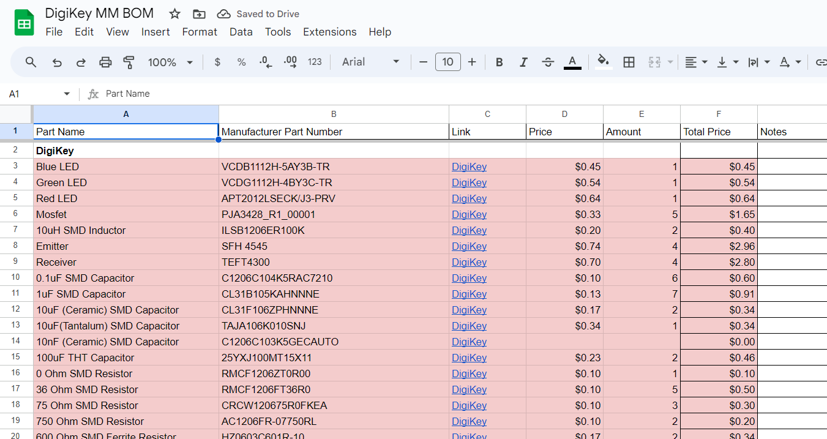Activate the paint format roller
The height and width of the screenshot is (439, 827).
point(129,62)
